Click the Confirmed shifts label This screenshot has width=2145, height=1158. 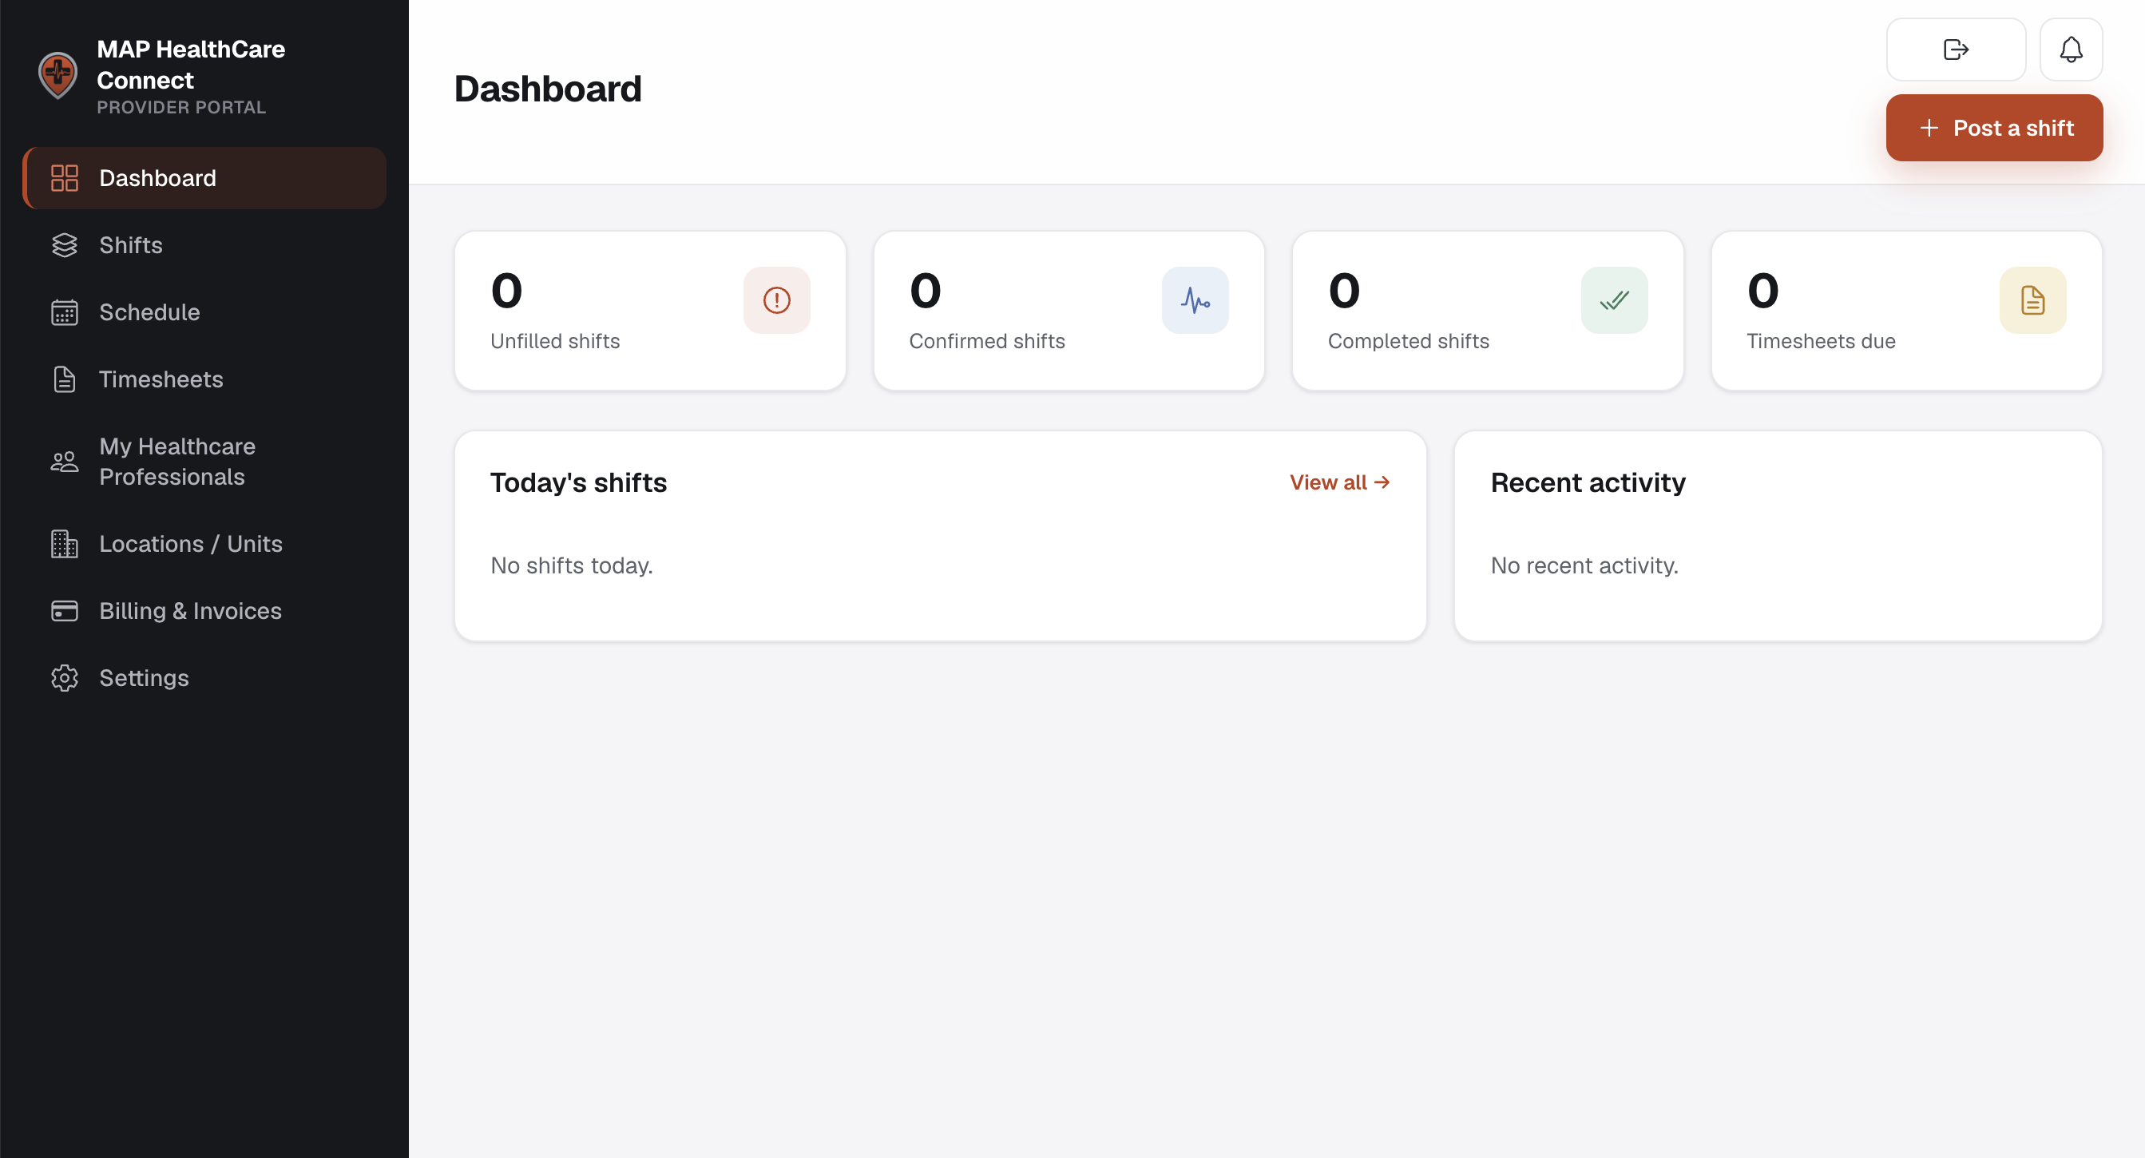coord(987,341)
